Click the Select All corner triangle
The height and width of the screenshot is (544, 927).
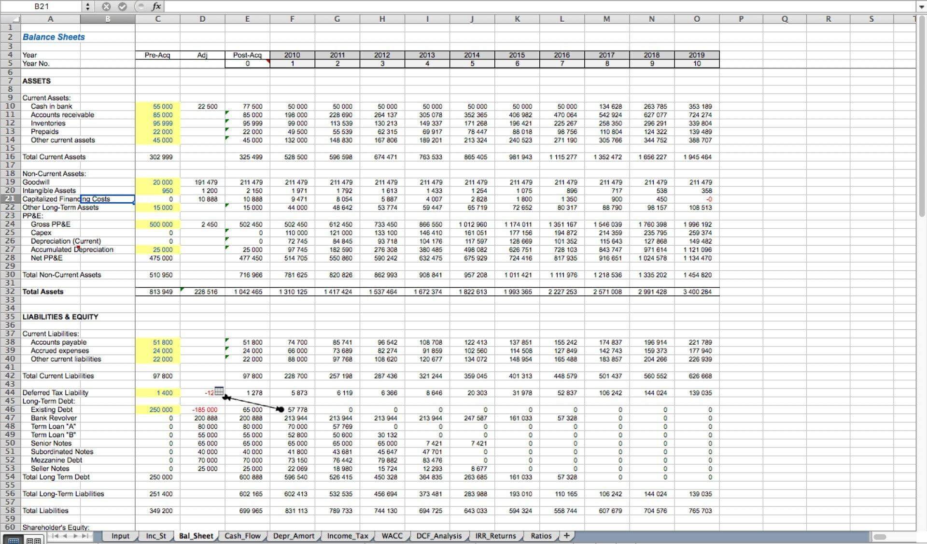[10, 19]
